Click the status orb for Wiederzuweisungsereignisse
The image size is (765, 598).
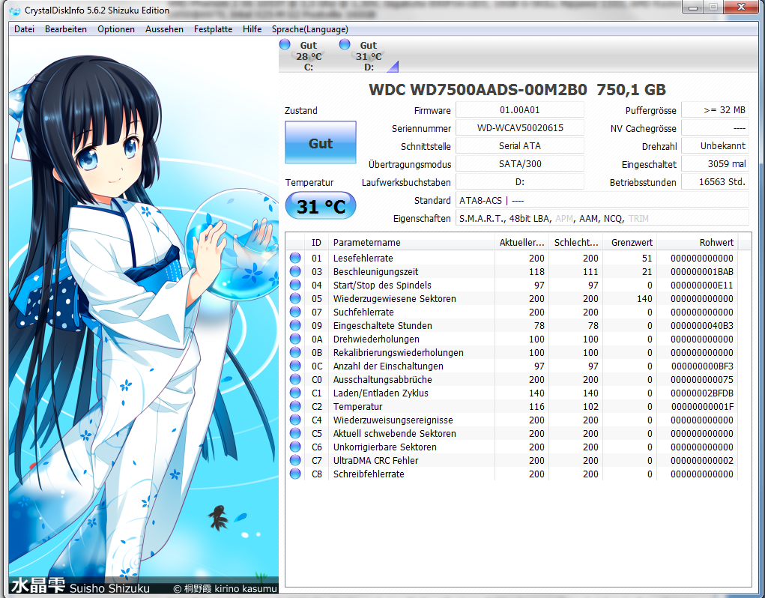click(295, 420)
